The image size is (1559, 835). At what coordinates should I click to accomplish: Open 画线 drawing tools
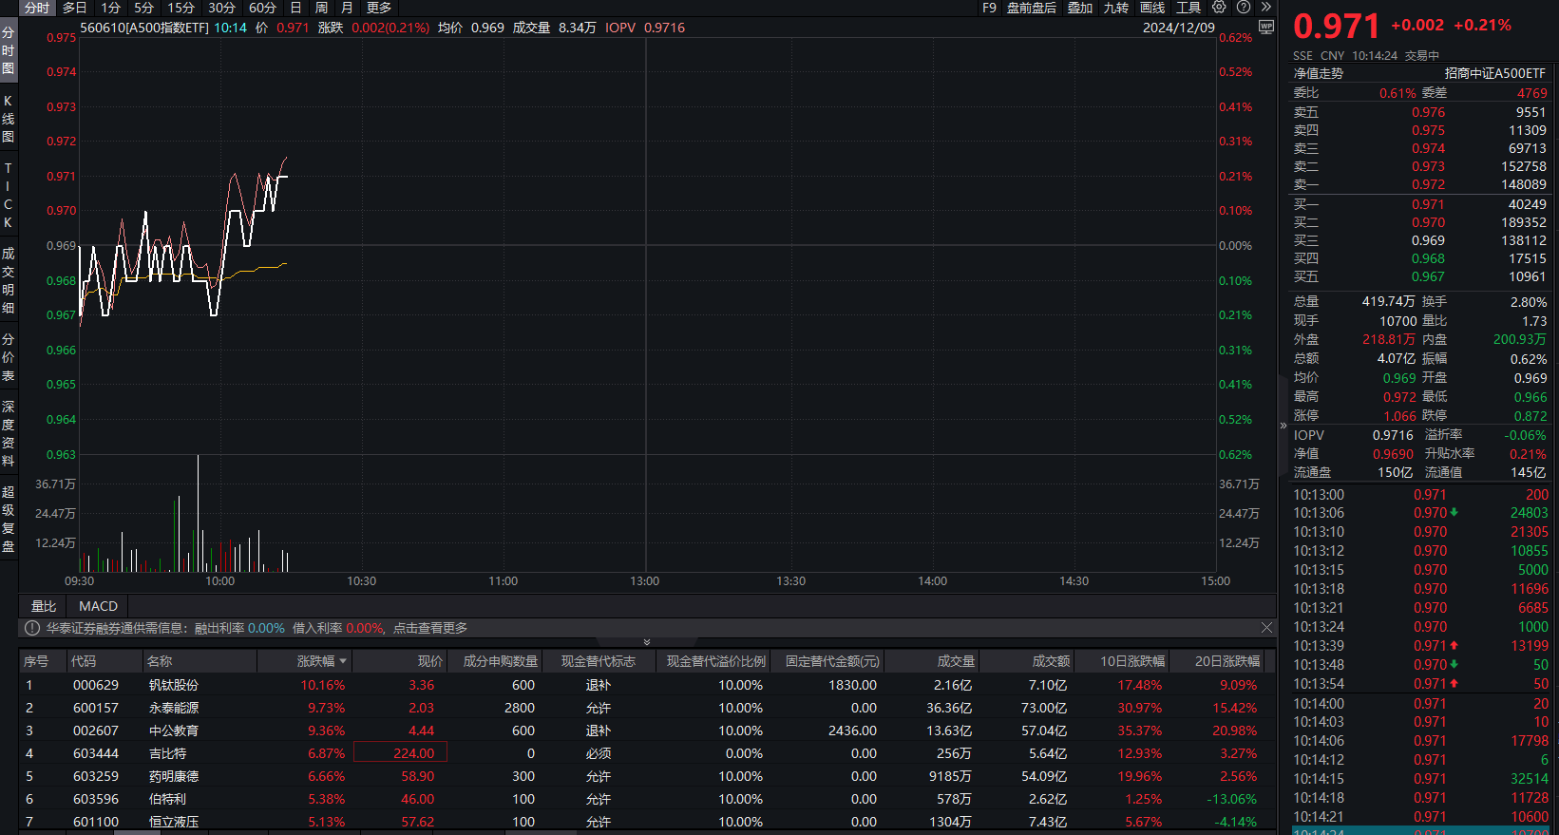click(1151, 8)
